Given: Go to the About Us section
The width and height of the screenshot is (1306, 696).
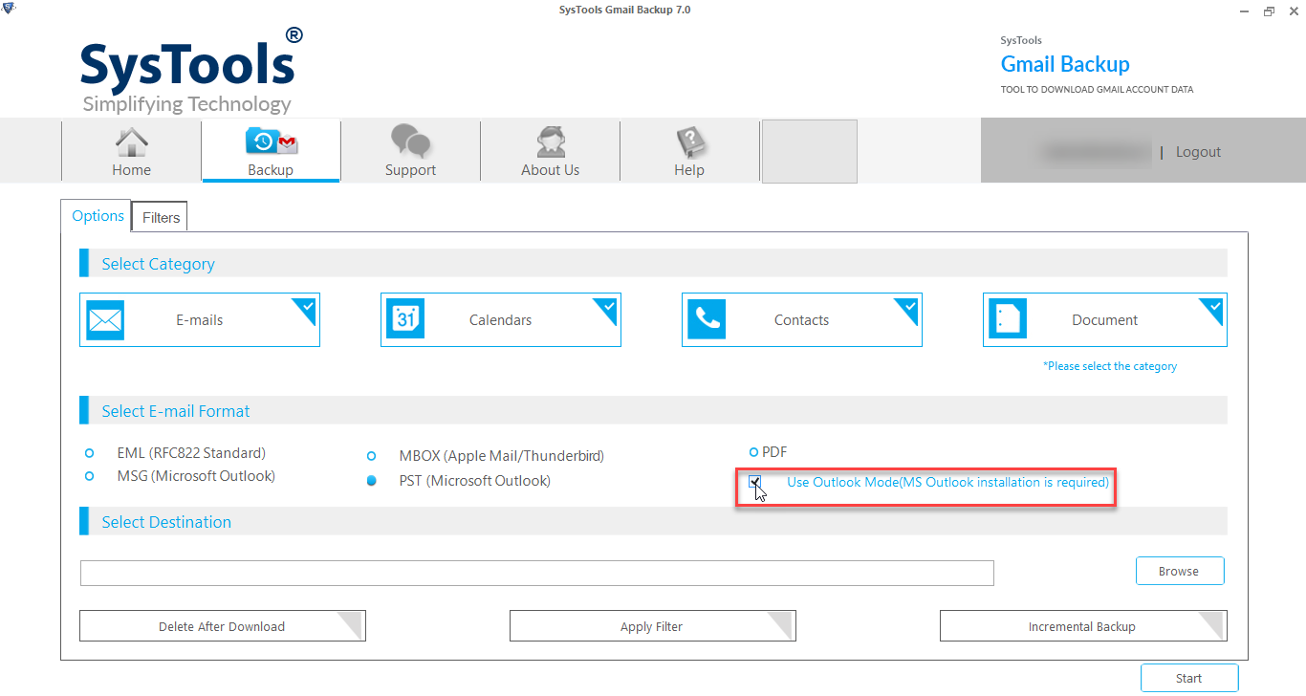Looking at the screenshot, I should (x=550, y=151).
